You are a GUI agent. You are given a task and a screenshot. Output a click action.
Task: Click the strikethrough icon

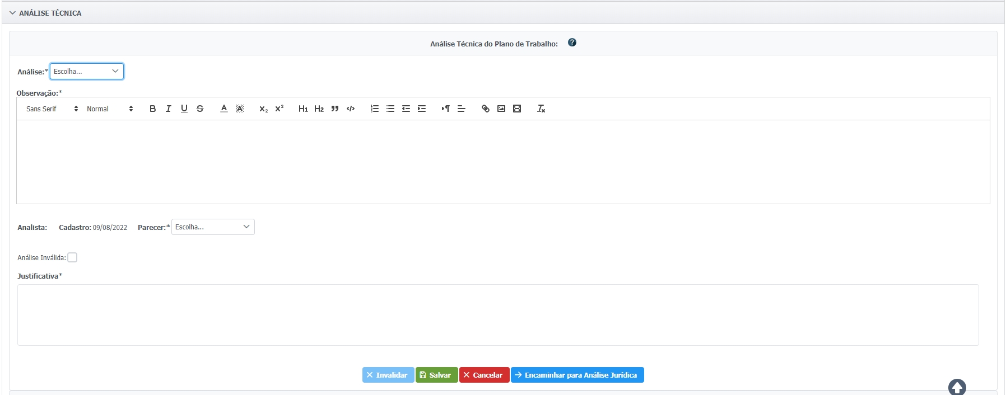pyautogui.click(x=200, y=109)
